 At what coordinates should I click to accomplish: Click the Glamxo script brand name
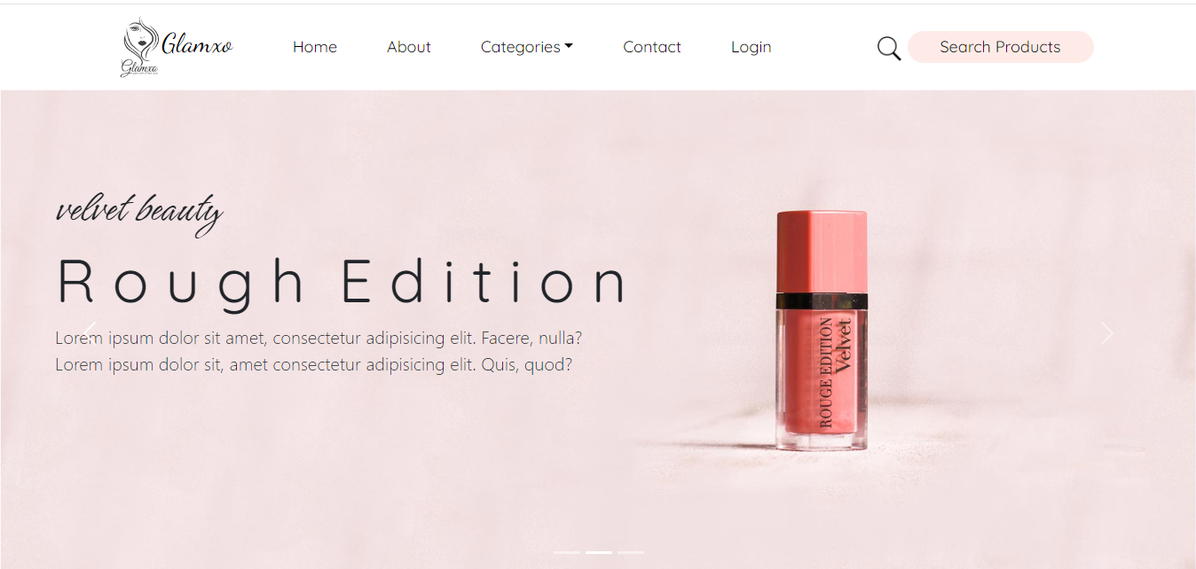pos(197,43)
